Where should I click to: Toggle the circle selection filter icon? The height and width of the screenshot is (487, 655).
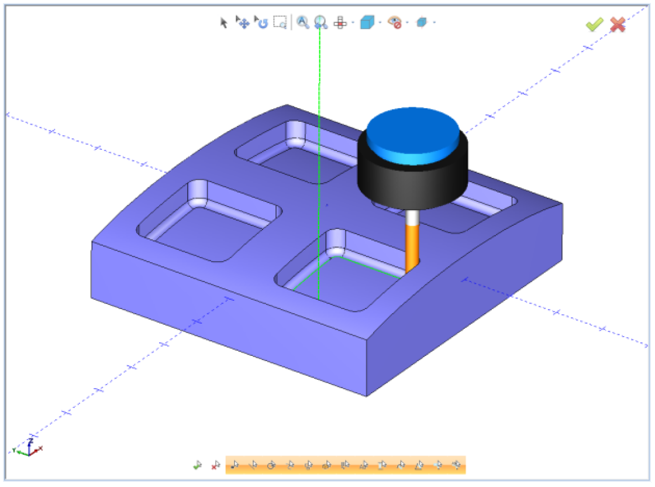pos(271,465)
